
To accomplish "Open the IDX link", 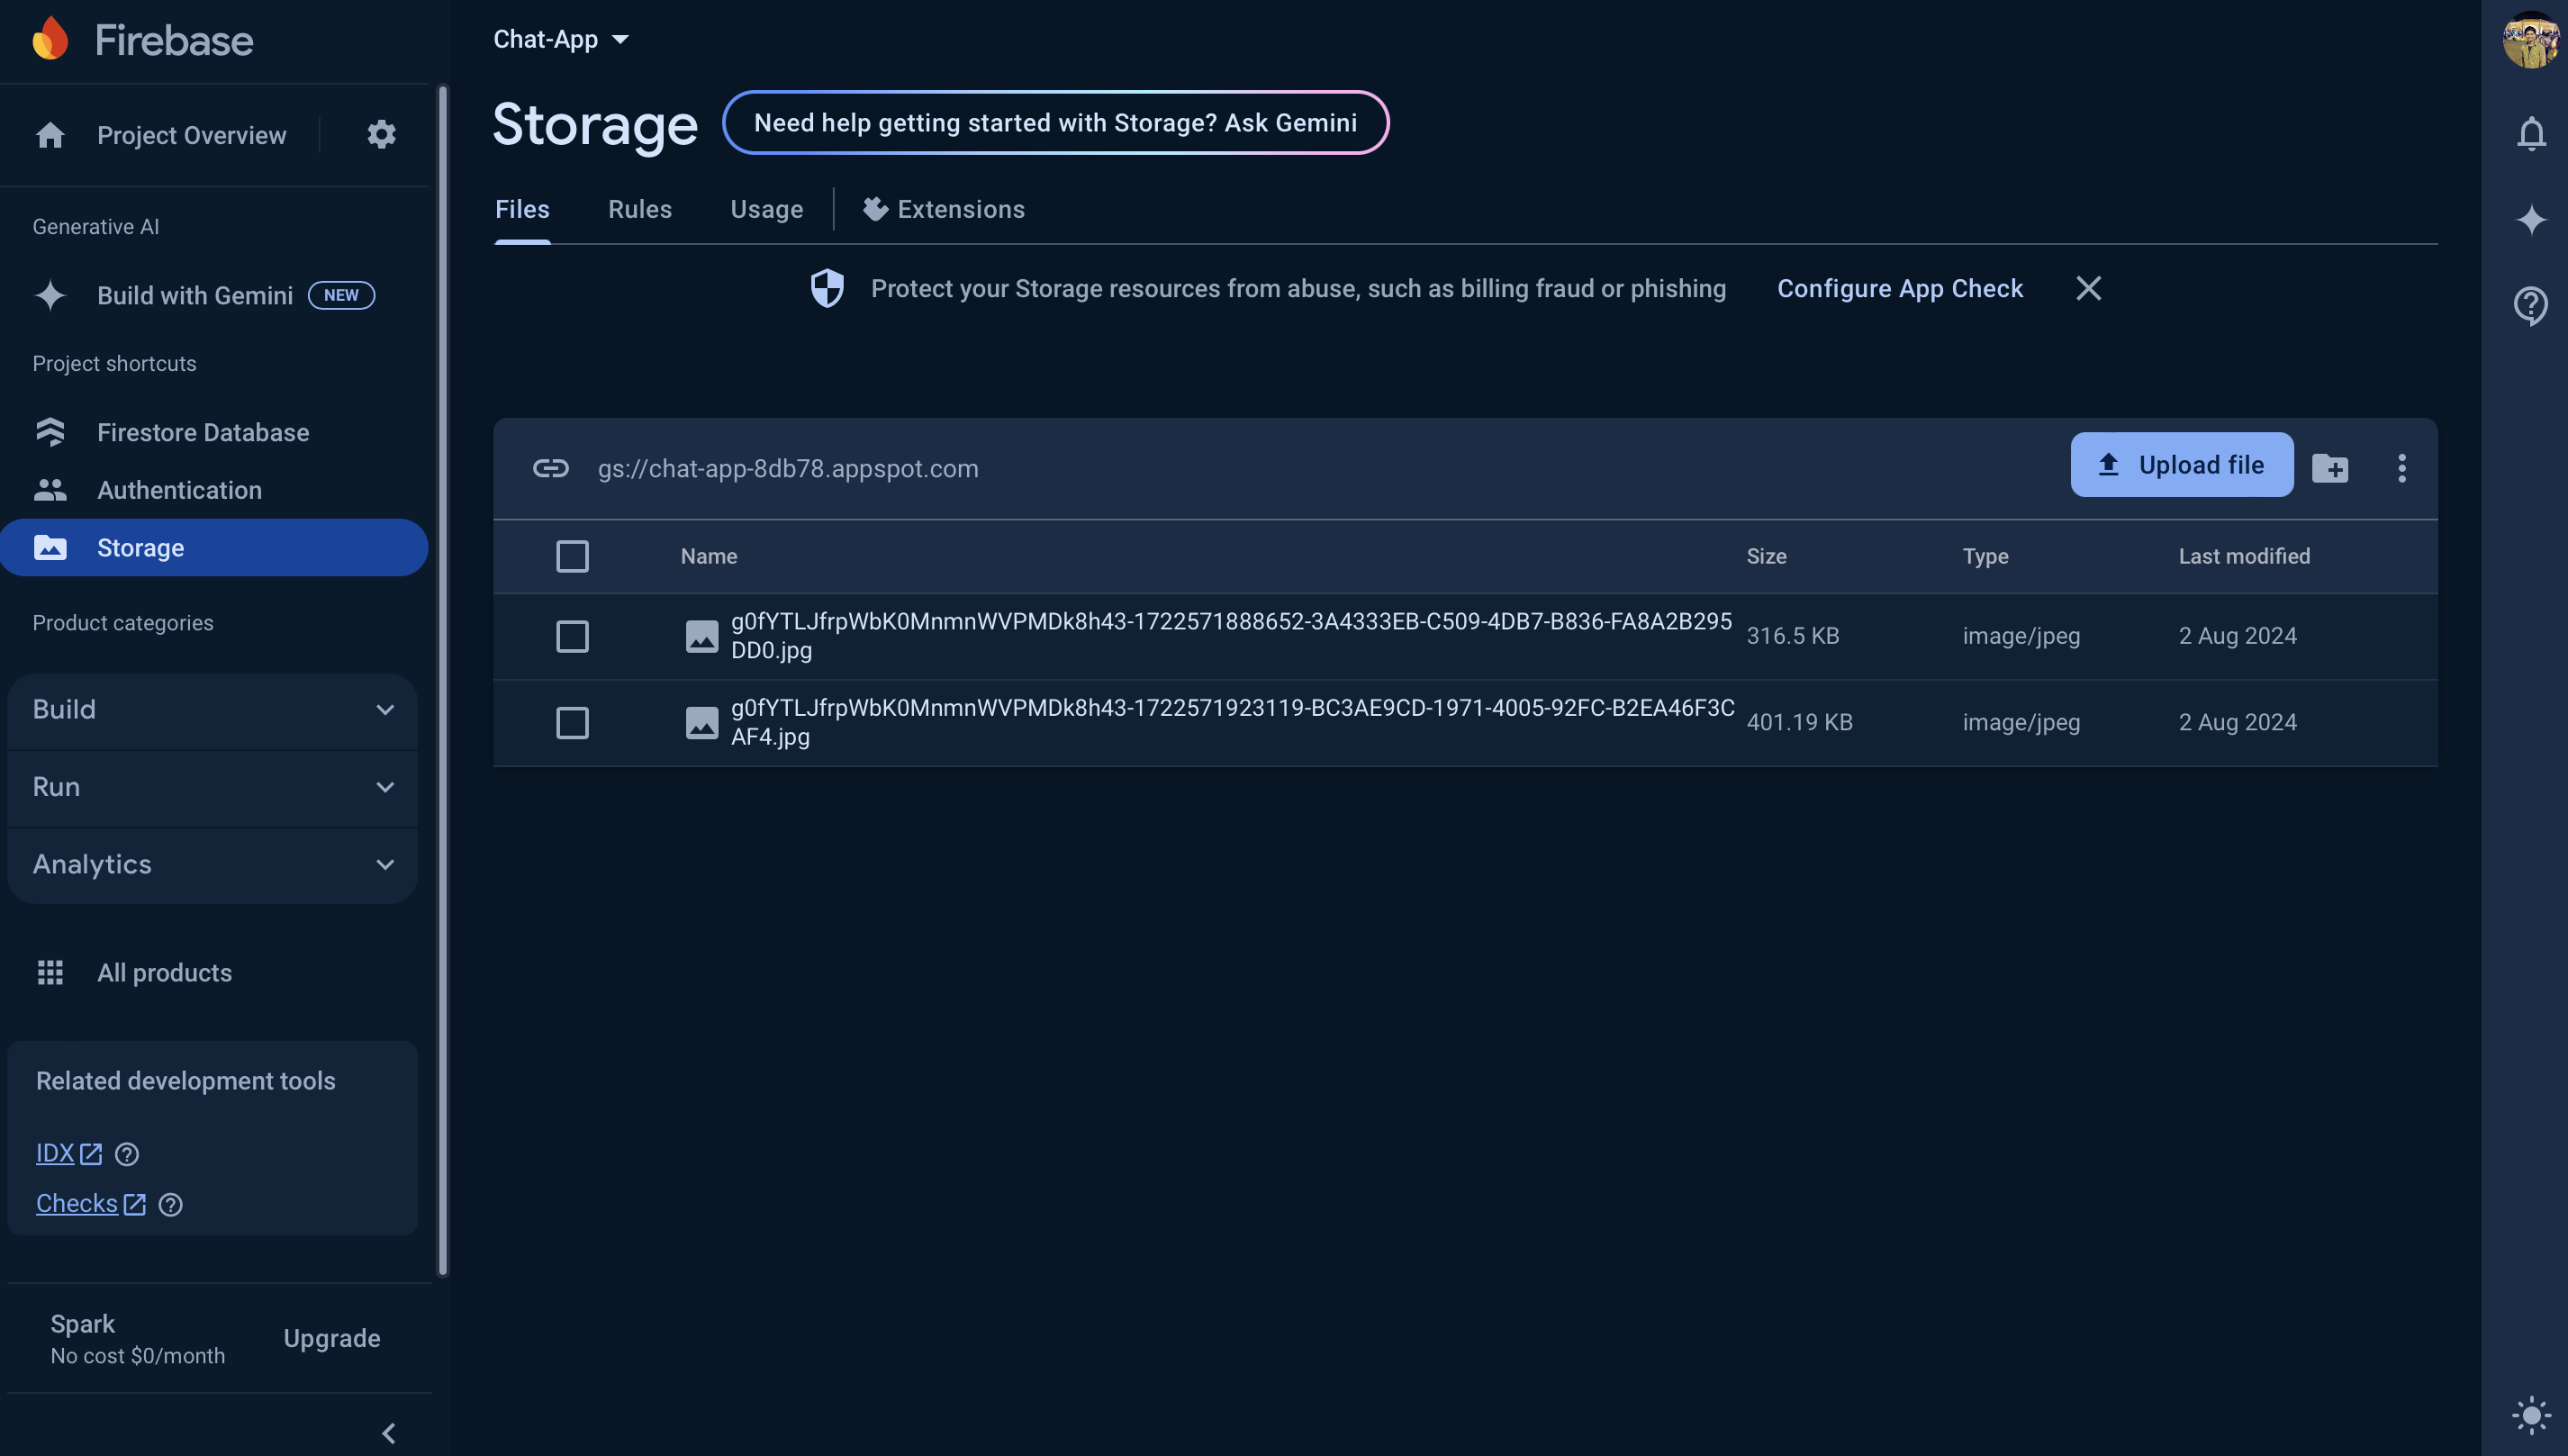I will click(69, 1153).
